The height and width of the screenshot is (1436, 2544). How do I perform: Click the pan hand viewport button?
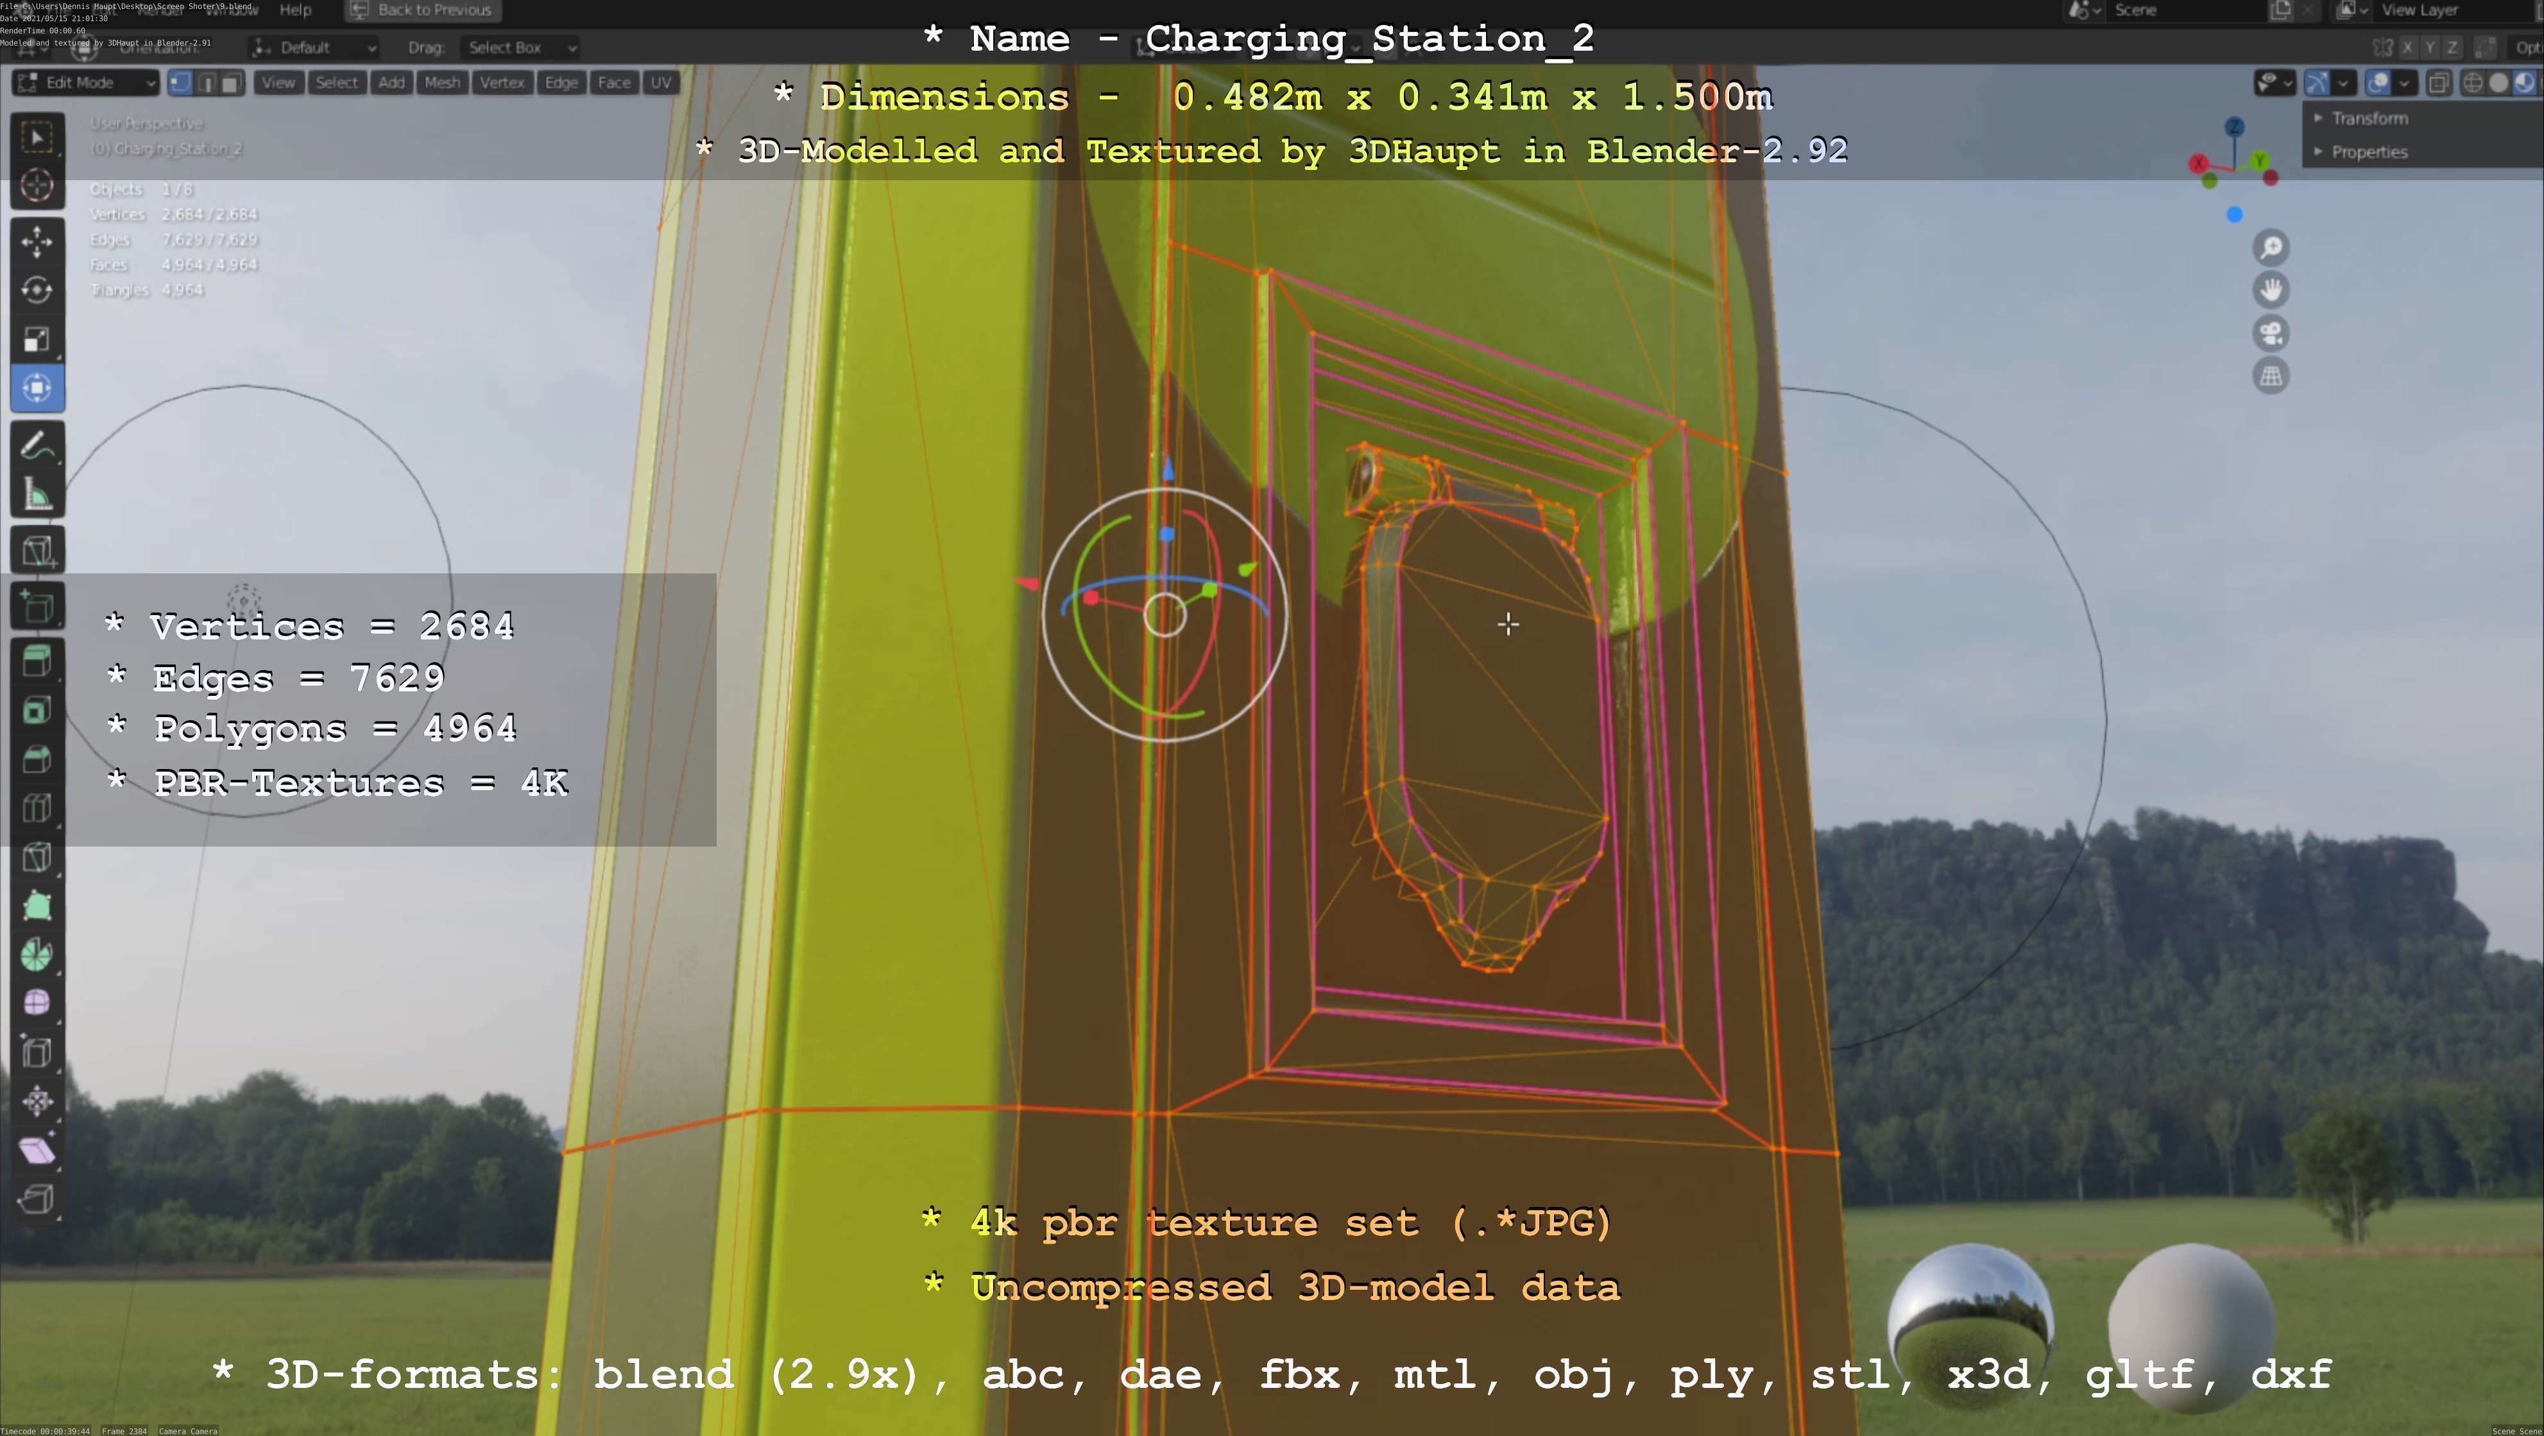click(2271, 290)
